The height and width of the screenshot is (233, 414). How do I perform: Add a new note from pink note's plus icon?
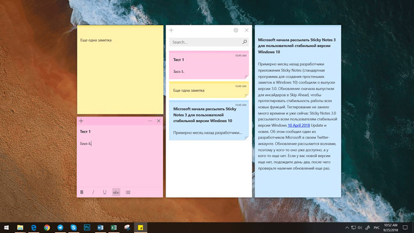[x=81, y=121]
